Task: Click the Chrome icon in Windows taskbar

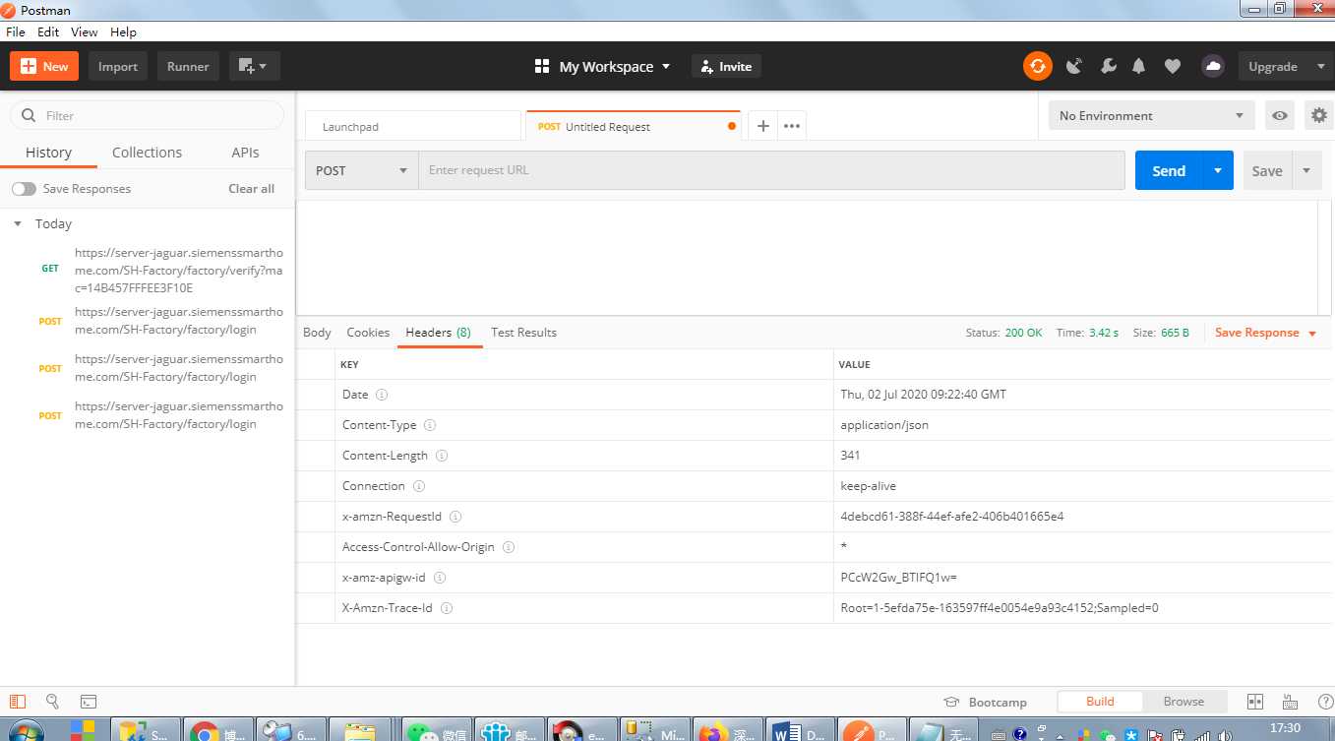Action: [216, 730]
